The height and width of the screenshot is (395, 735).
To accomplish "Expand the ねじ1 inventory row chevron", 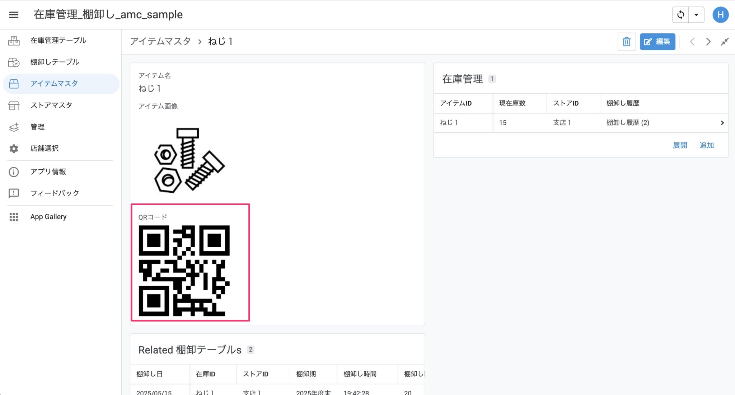I will (x=722, y=123).
